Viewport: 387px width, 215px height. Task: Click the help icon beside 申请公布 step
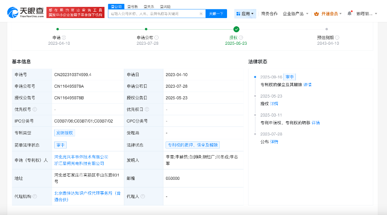pos(157,38)
